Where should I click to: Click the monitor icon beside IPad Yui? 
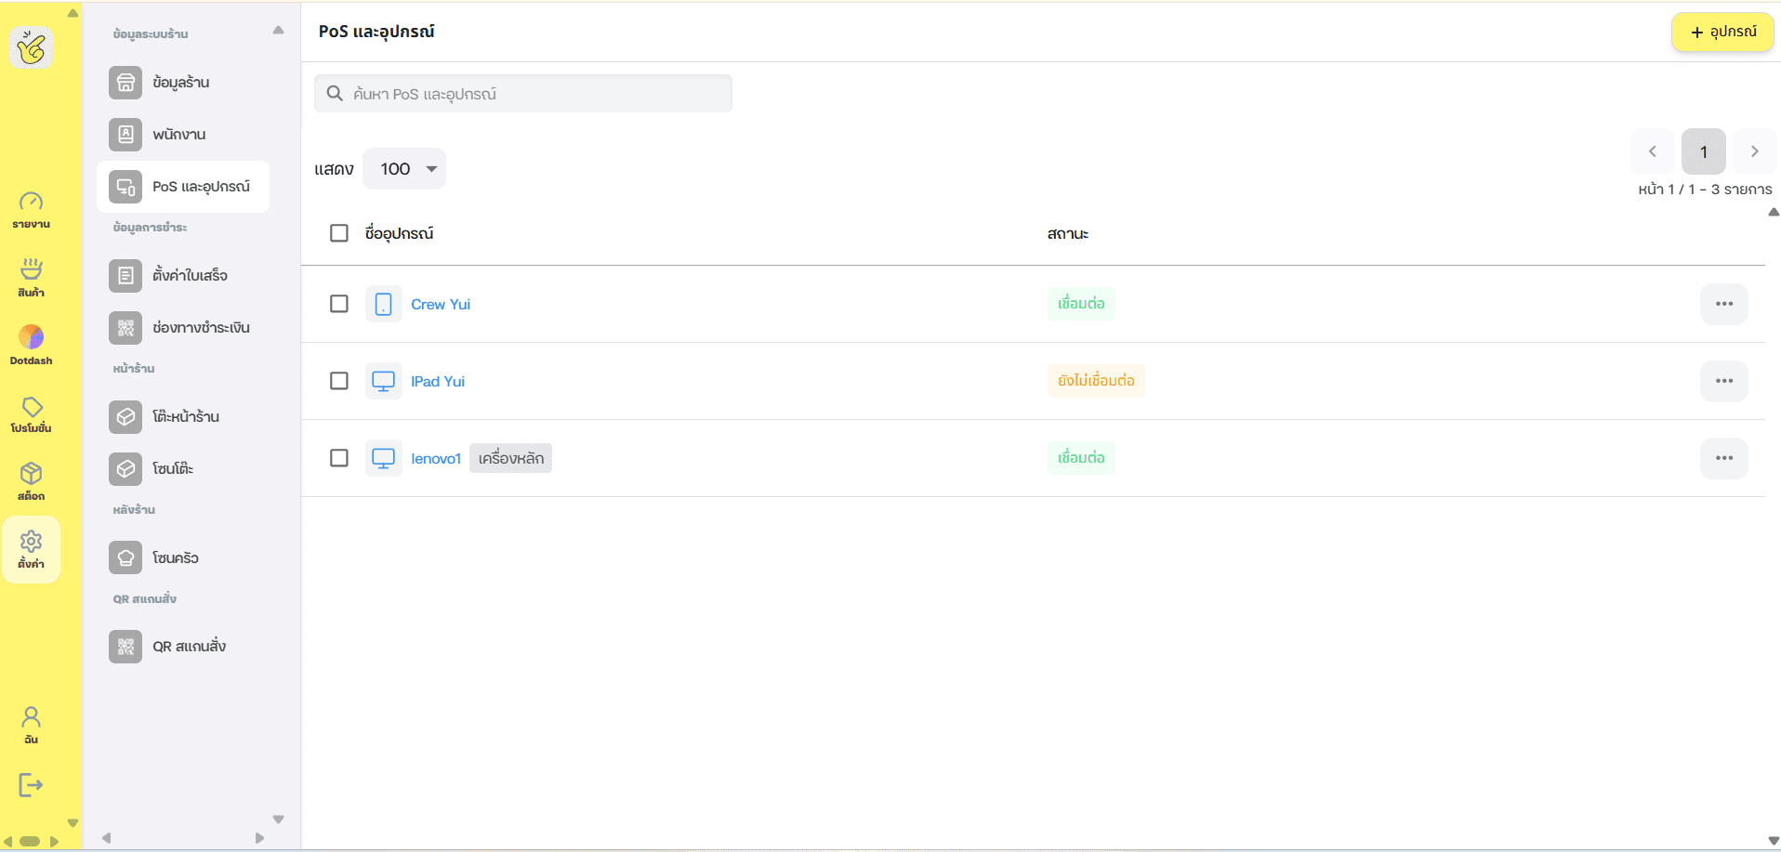(x=383, y=381)
